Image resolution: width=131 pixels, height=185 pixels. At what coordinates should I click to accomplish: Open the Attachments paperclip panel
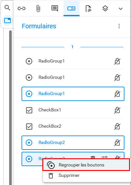pyautogui.click(x=38, y=8)
